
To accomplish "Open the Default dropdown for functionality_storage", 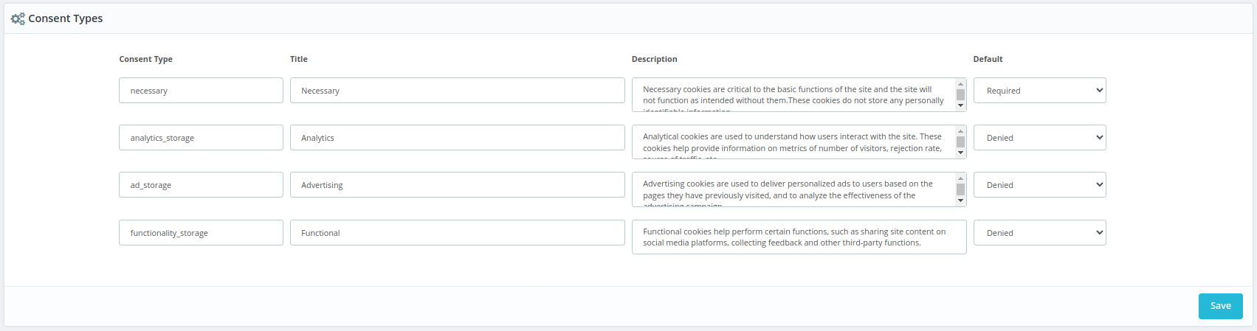I will click(x=1039, y=233).
